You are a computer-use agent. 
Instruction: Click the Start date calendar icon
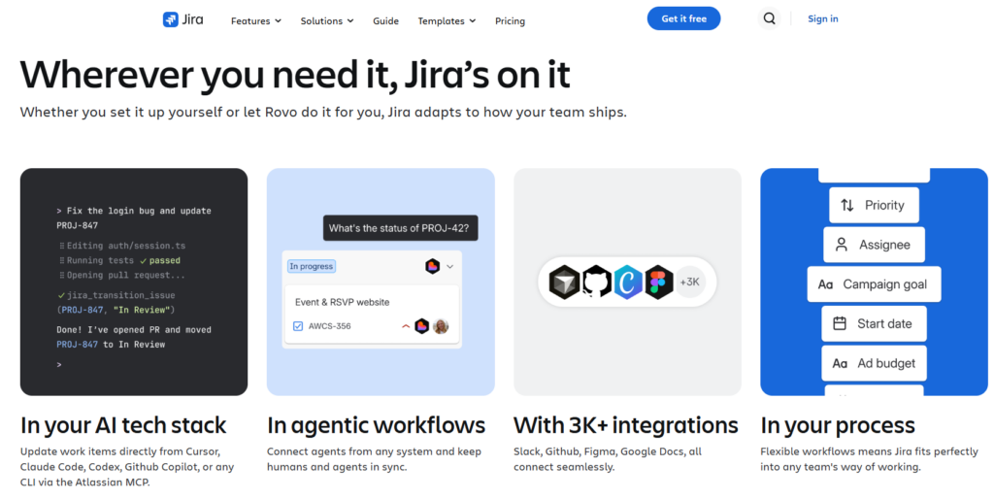coord(840,324)
